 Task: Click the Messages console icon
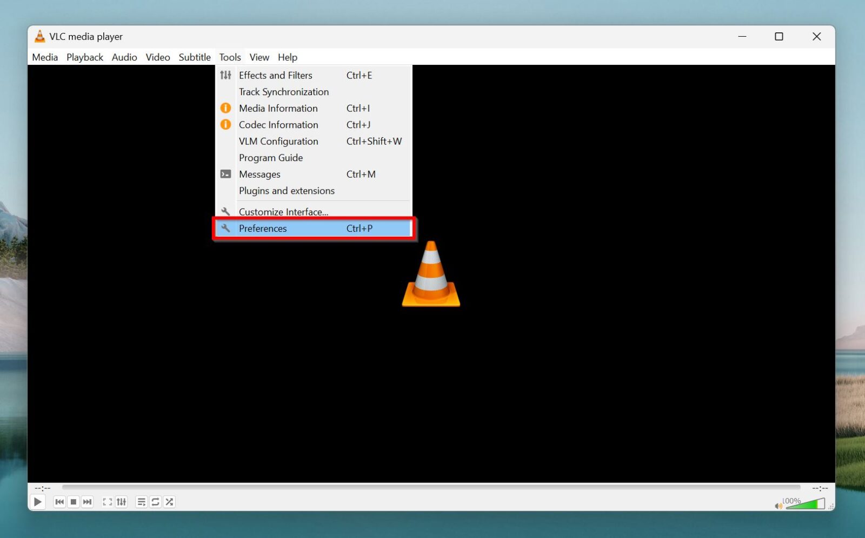(225, 174)
